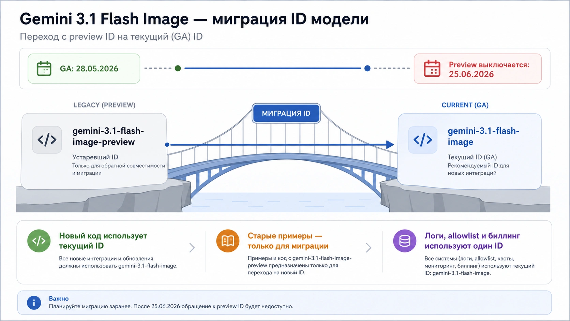570x321 pixels.
Task: Click the blue info icon next to Важно
Action: 34,303
